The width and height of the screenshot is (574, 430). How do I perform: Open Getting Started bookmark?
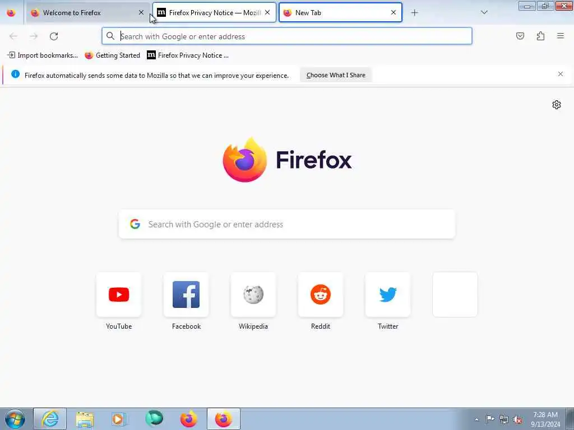(x=112, y=55)
